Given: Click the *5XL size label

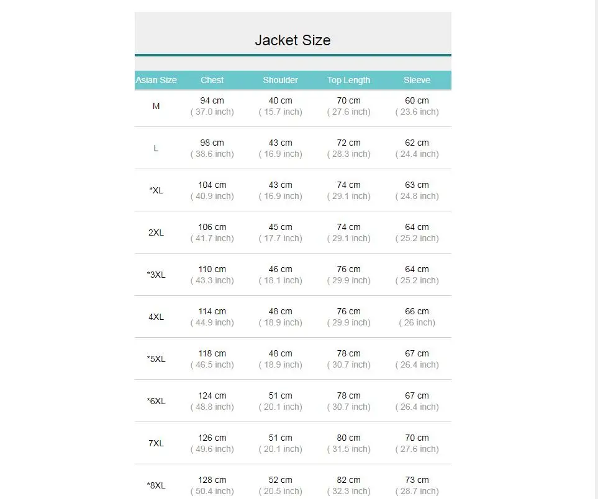Looking at the screenshot, I should pos(156,359).
